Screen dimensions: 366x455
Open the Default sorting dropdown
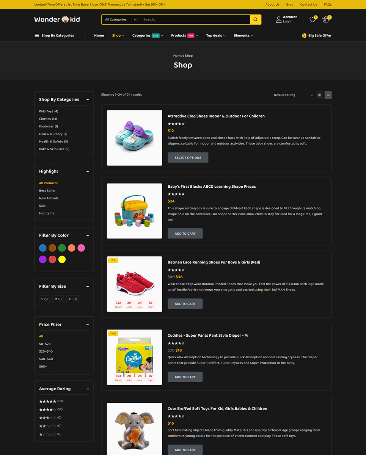(294, 95)
